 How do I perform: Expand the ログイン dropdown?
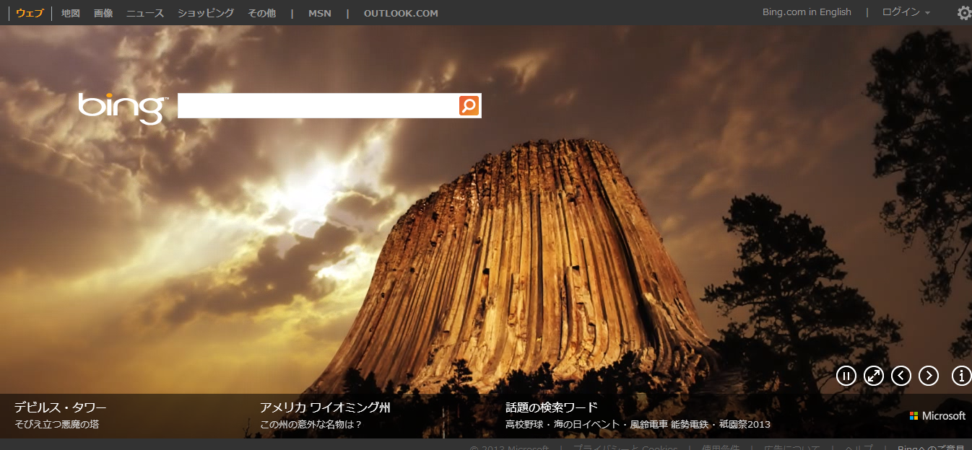[x=906, y=12]
